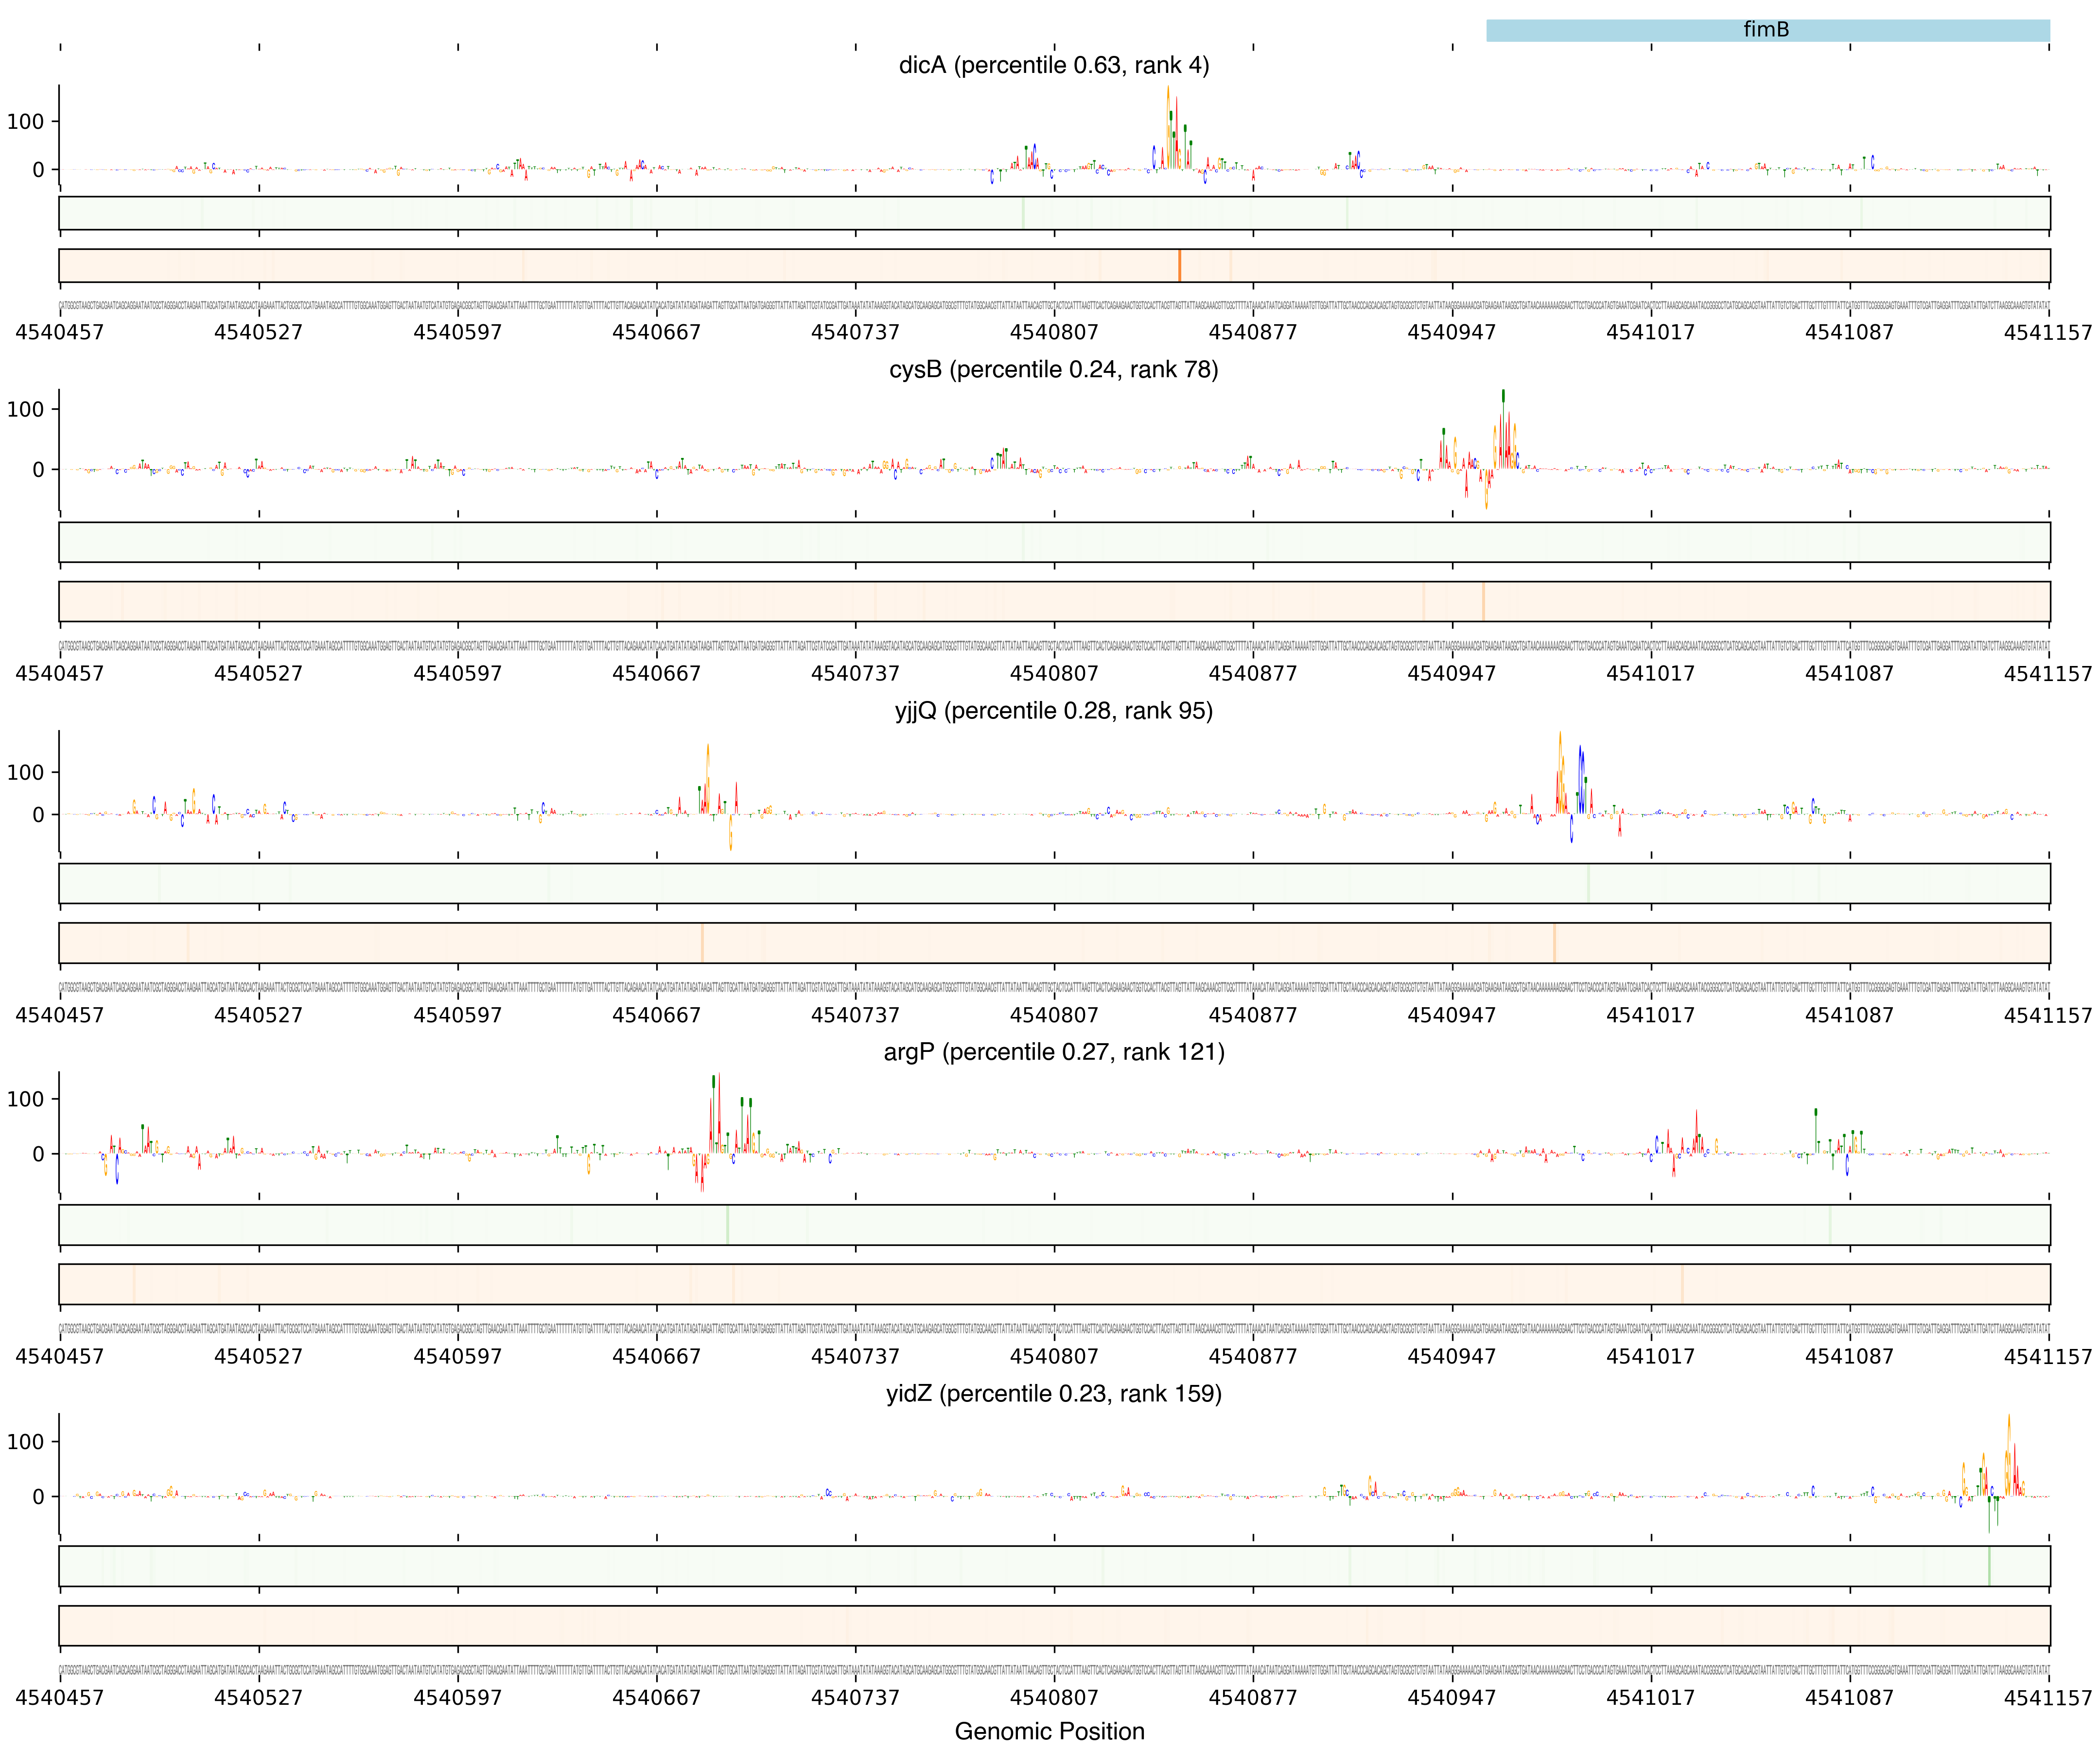2100x1750 pixels.
Task: Click the 100 y-axis label of dicA
Action: point(25,121)
